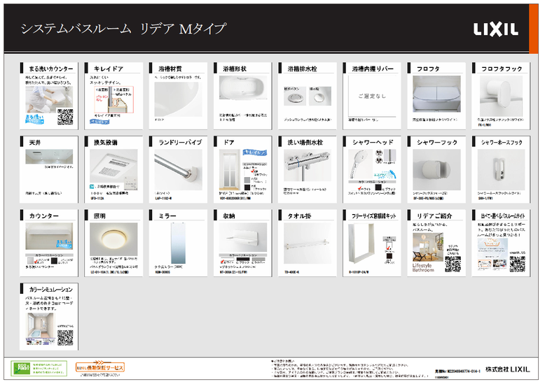This screenshot has height=389, width=545.
Task: Open the tall mirror image in ミラー
Action: click(179, 243)
